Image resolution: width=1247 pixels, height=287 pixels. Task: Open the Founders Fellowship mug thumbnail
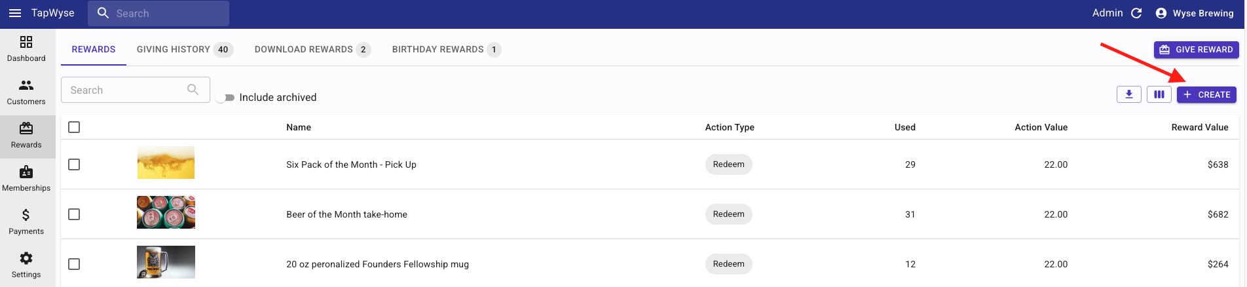pyautogui.click(x=166, y=262)
